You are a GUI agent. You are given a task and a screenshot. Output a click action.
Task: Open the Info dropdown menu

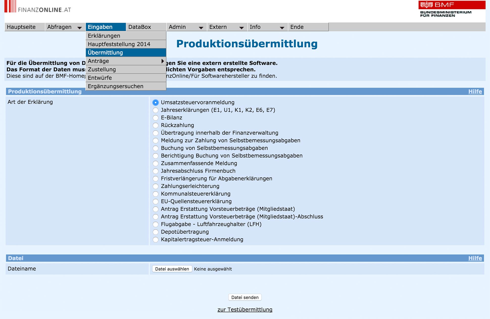point(268,27)
